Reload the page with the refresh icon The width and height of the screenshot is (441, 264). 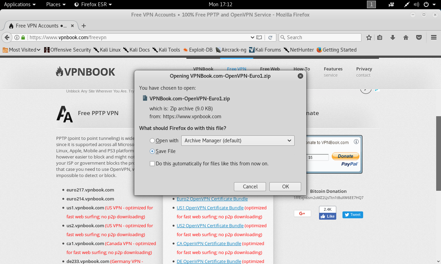(270, 37)
